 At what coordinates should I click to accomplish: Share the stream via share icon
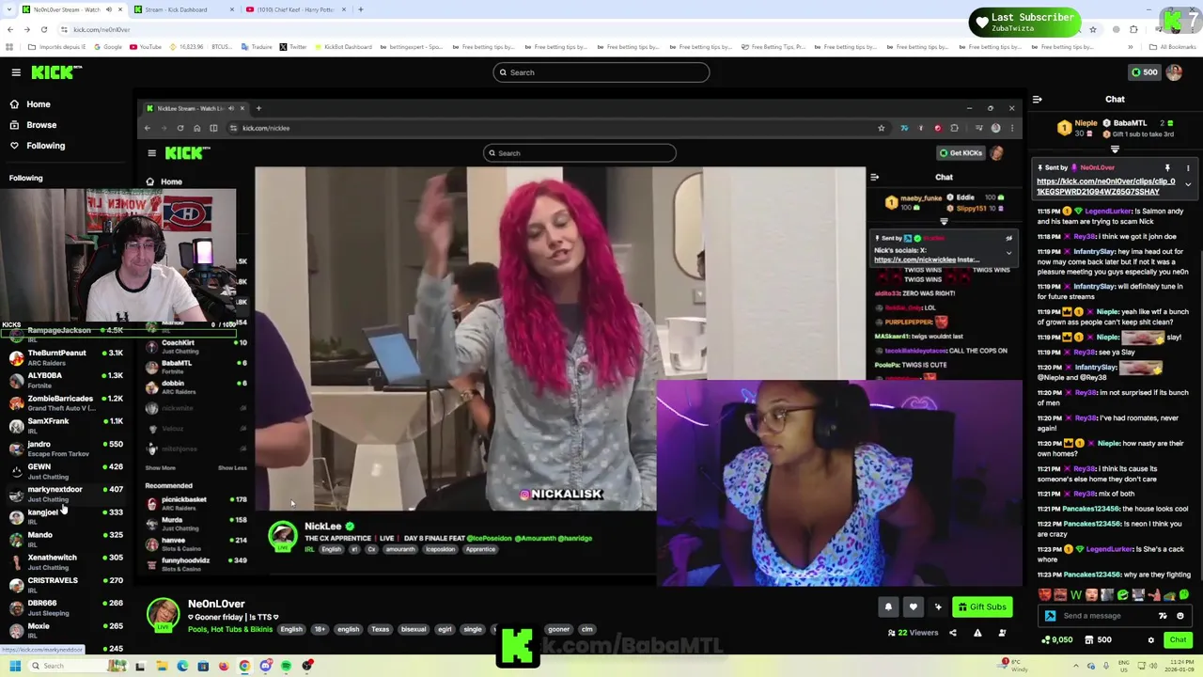(x=952, y=633)
